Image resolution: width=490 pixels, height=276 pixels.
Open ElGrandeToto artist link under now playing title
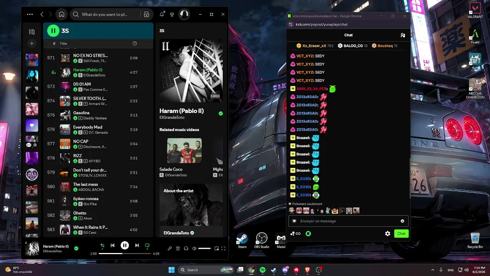tap(171, 117)
